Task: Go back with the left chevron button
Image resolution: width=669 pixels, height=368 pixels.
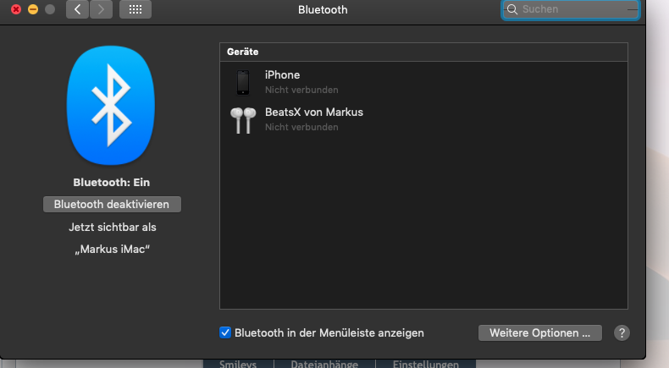Action: (x=77, y=9)
